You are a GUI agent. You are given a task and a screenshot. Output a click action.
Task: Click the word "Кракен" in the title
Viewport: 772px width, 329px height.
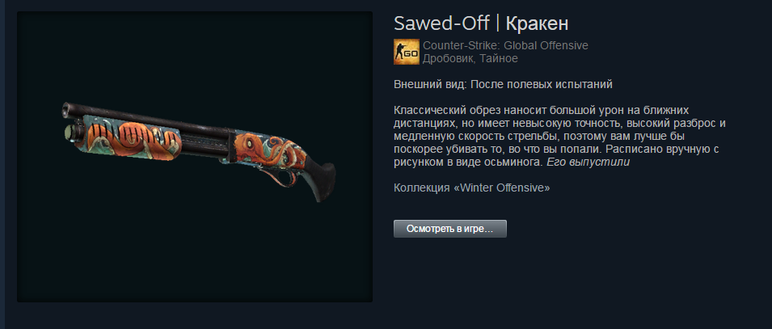[537, 23]
